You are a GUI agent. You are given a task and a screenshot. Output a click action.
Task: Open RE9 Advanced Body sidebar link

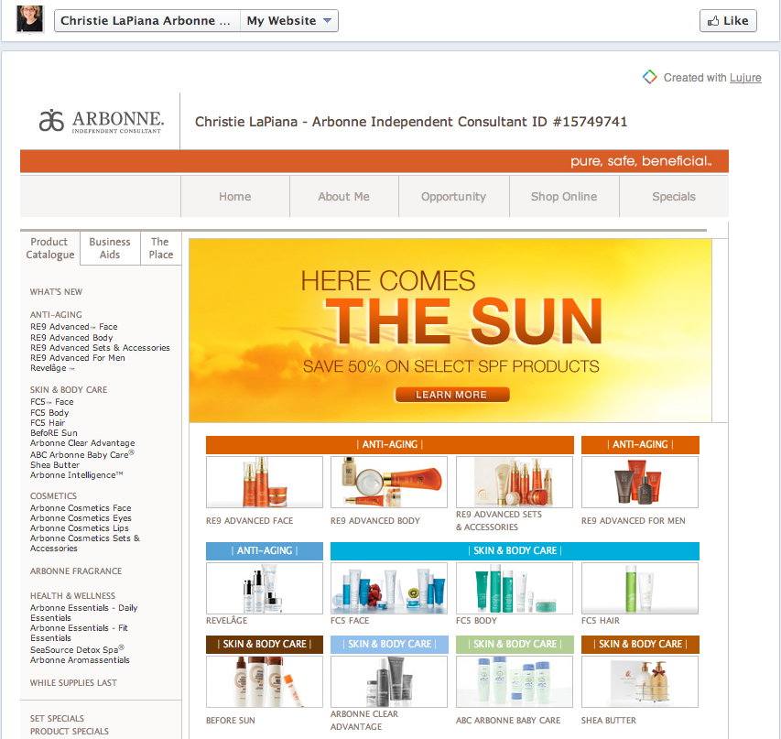pyautogui.click(x=71, y=337)
